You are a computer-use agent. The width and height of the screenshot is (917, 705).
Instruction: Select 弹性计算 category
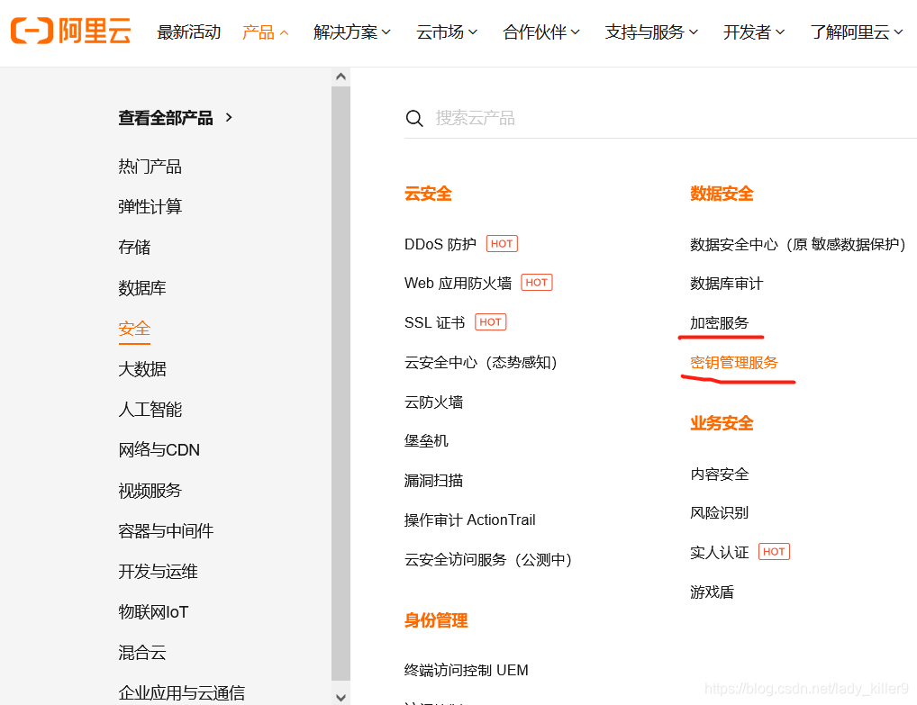point(150,206)
